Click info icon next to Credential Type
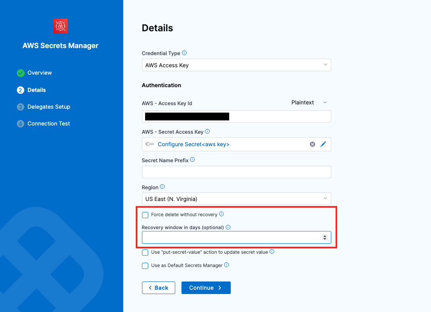 pos(185,53)
